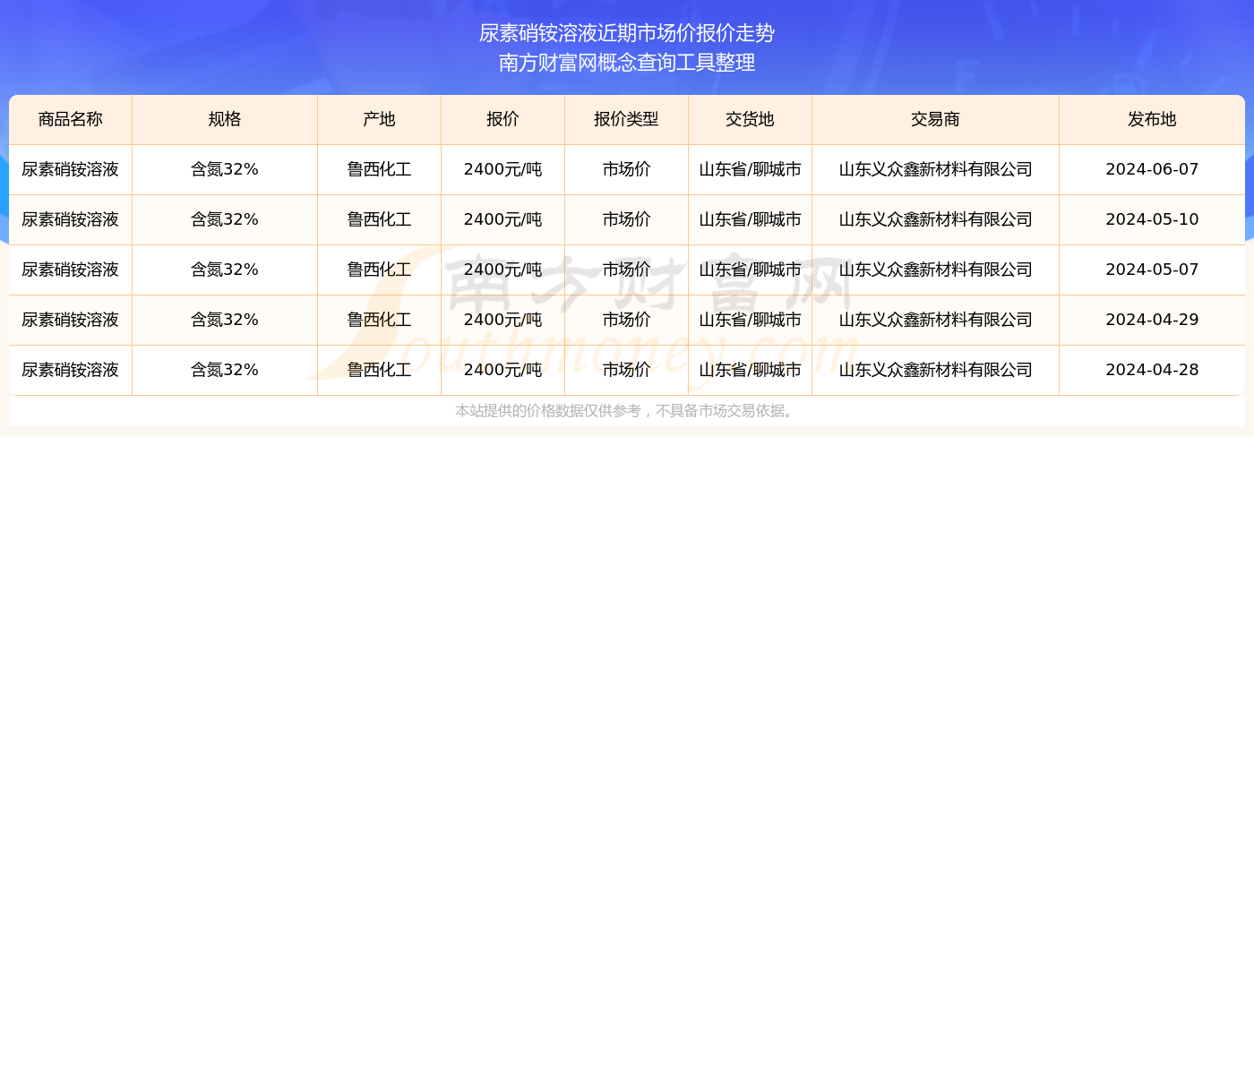
Task: Click the 发布地 column header
Action: tap(1152, 120)
